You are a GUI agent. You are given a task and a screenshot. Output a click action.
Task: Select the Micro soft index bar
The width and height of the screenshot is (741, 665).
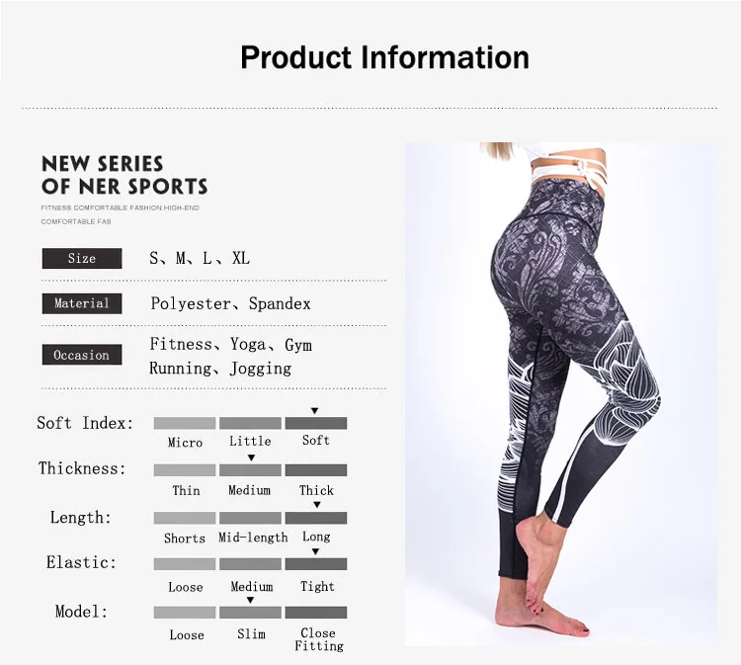point(185,423)
